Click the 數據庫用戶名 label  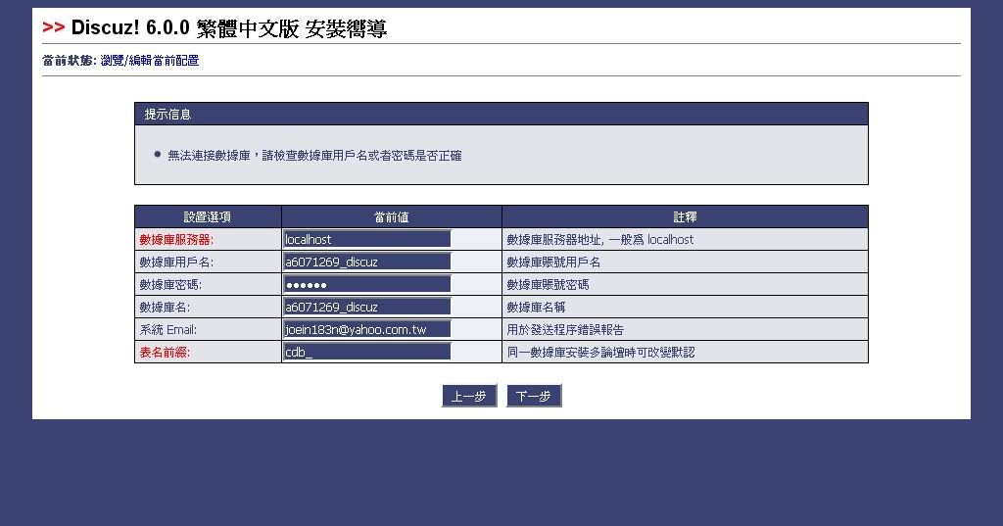click(x=176, y=263)
